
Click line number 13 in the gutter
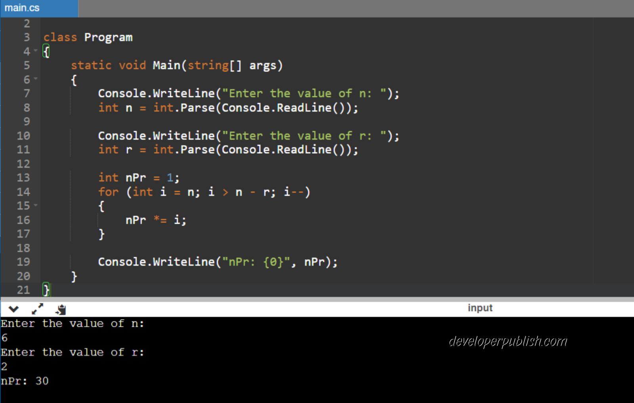click(23, 178)
